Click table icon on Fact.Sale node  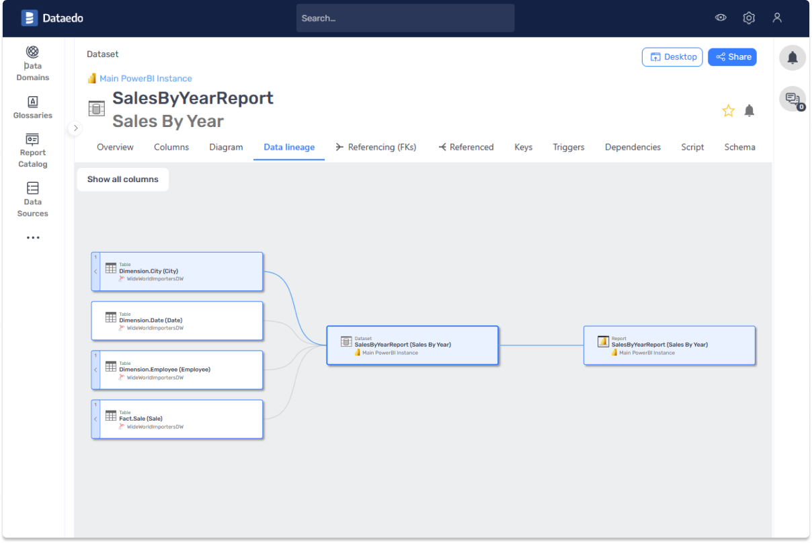click(111, 415)
